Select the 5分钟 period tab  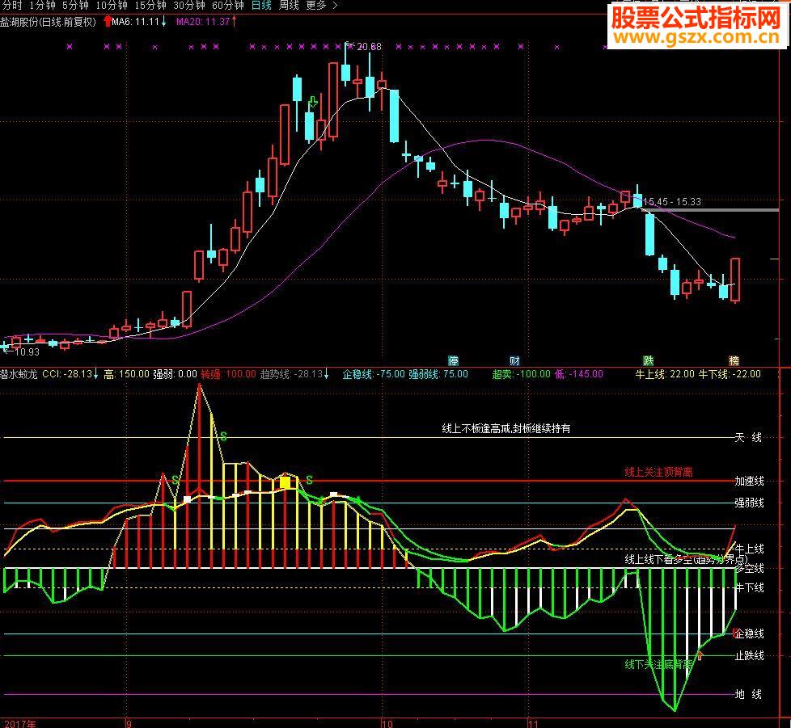click(76, 6)
